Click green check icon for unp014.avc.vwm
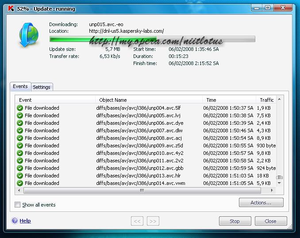This screenshot has width=300, height=238. pyautogui.click(x=20, y=183)
